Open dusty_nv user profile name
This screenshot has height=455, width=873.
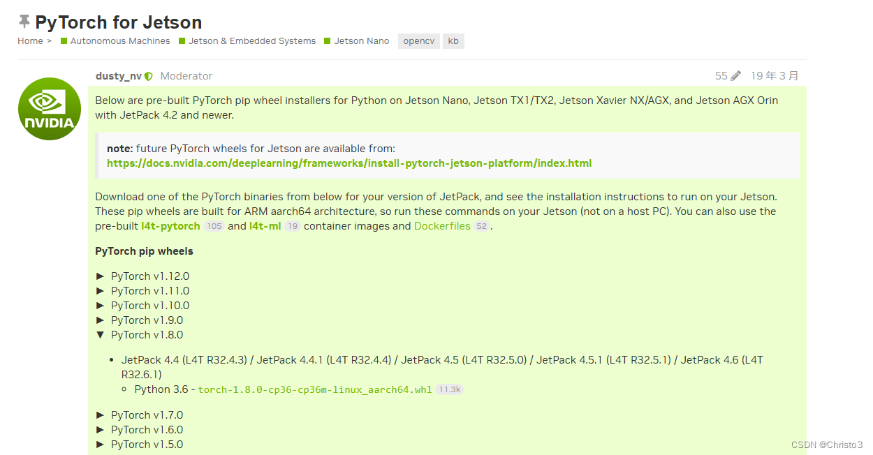[x=119, y=76]
